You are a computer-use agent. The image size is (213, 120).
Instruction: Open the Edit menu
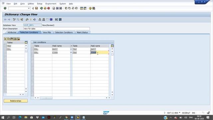pos(16,4)
